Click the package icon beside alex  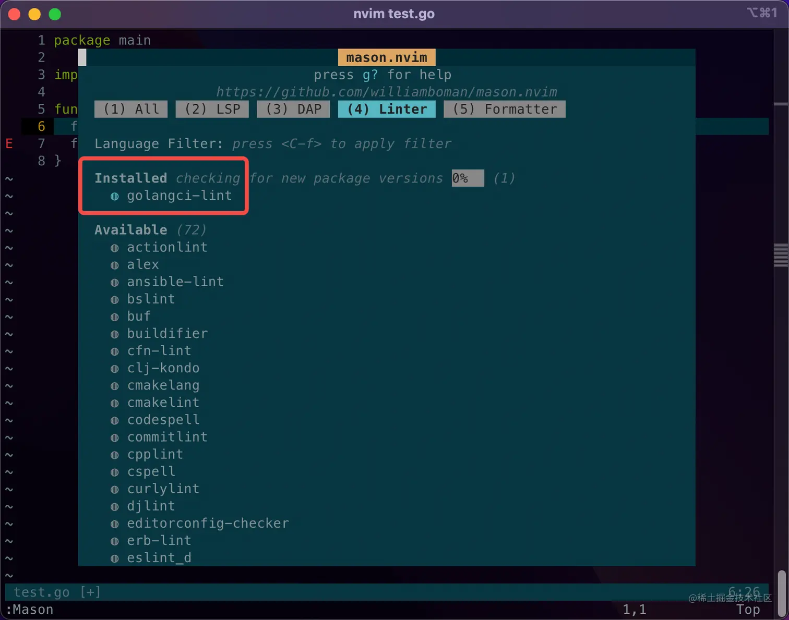pos(115,265)
